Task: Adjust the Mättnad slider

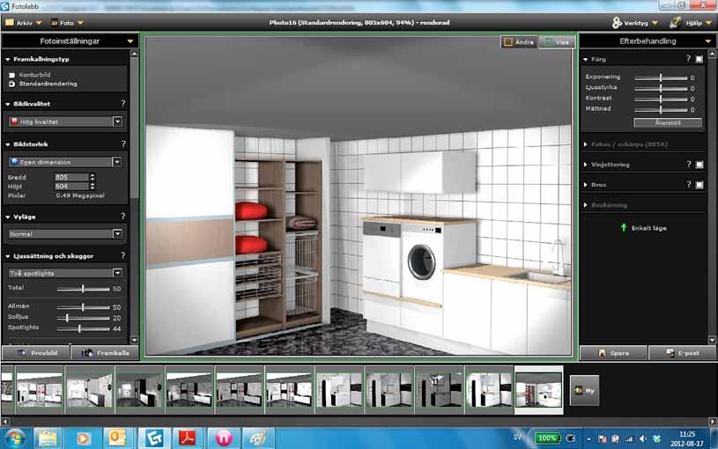Action: pos(661,109)
